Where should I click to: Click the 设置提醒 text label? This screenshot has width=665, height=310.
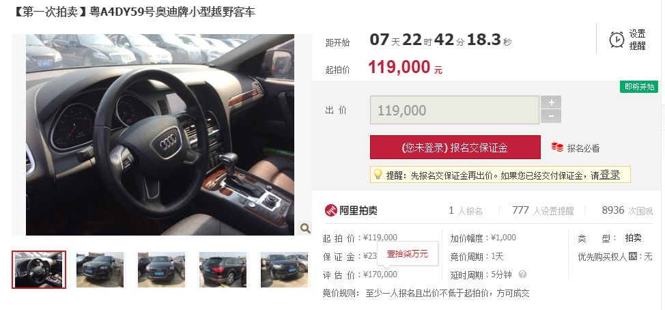pyautogui.click(x=637, y=40)
